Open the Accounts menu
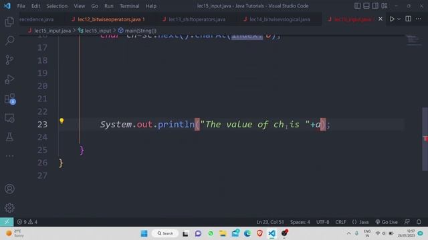428x240 pixels. pos(9,189)
